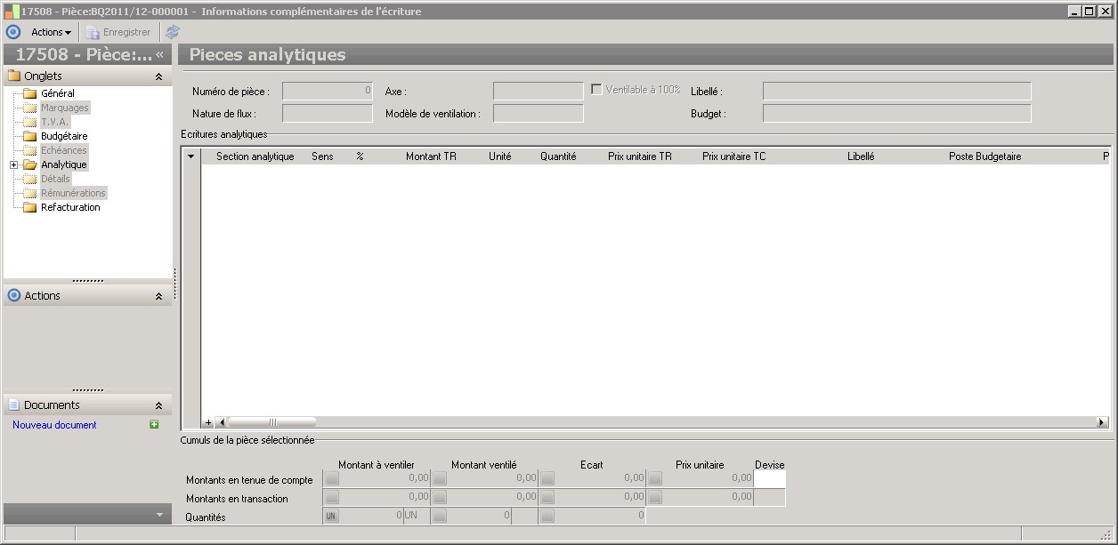The image size is (1118, 545).
Task: Select the Budgétaire tab in the tree
Action: pyautogui.click(x=64, y=136)
